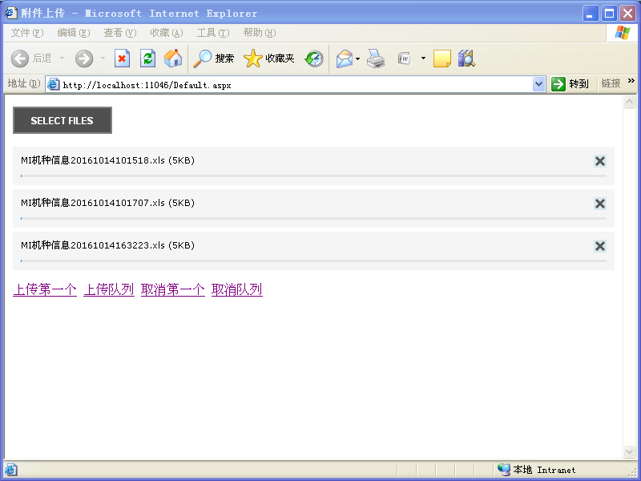Print the page with printer icon
Screen dimensions: 641x481
(376, 59)
